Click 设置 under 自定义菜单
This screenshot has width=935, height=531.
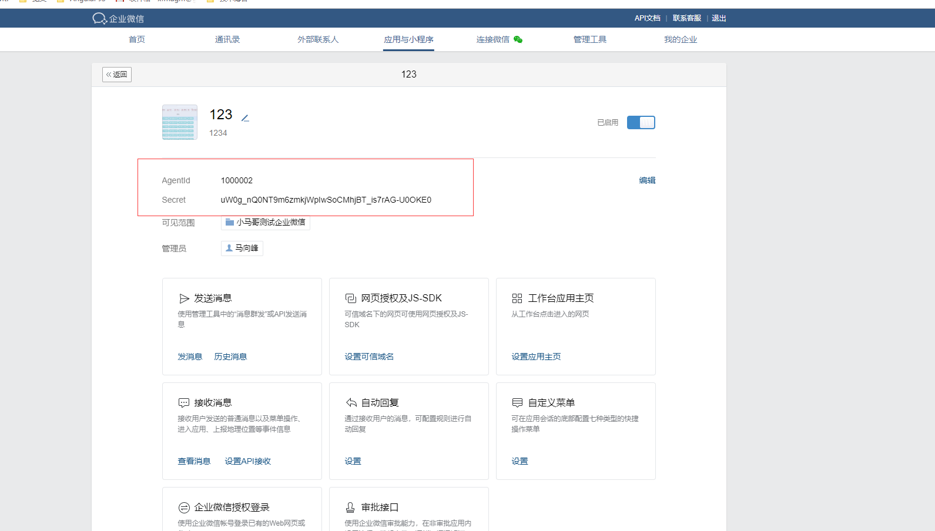520,461
